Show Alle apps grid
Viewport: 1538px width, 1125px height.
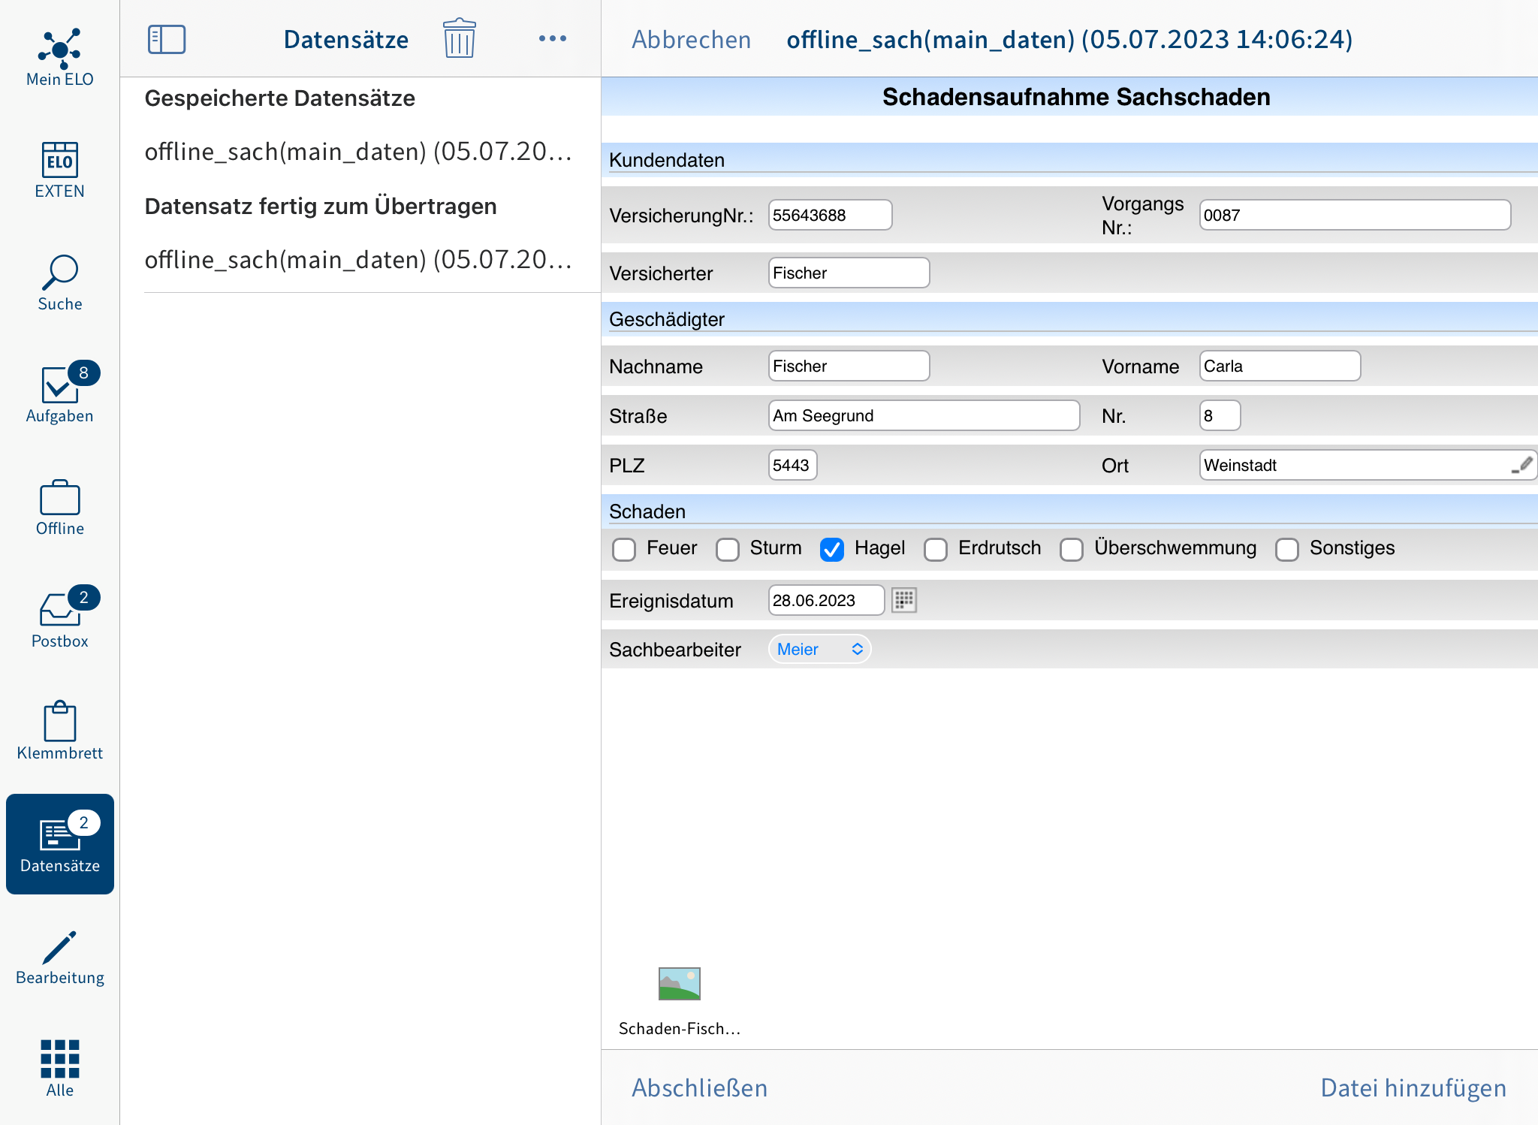60,1069
